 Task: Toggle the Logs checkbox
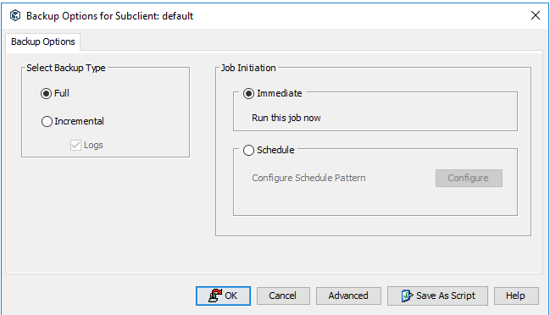[x=75, y=145]
